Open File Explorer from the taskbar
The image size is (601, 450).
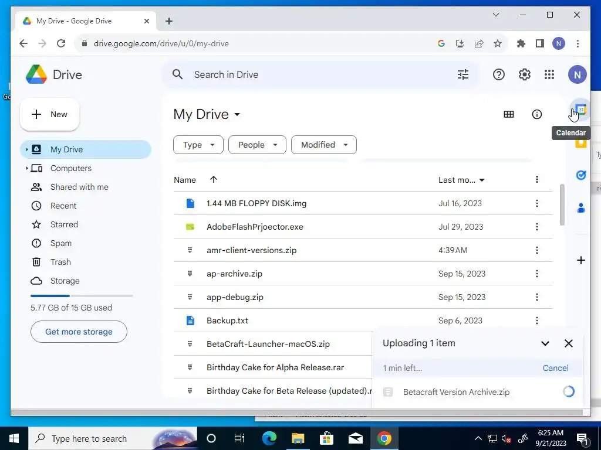click(298, 438)
